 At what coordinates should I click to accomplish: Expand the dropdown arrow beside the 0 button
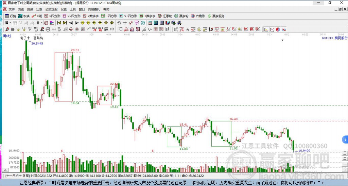pos(41,23)
